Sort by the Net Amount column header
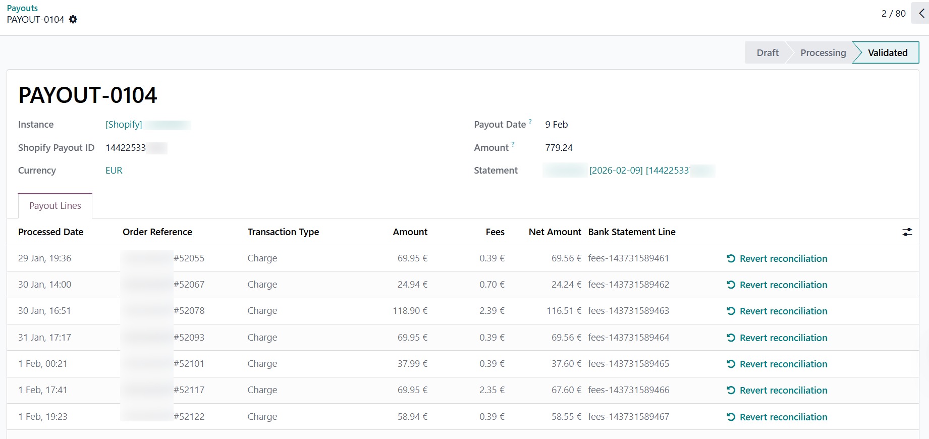 point(555,232)
